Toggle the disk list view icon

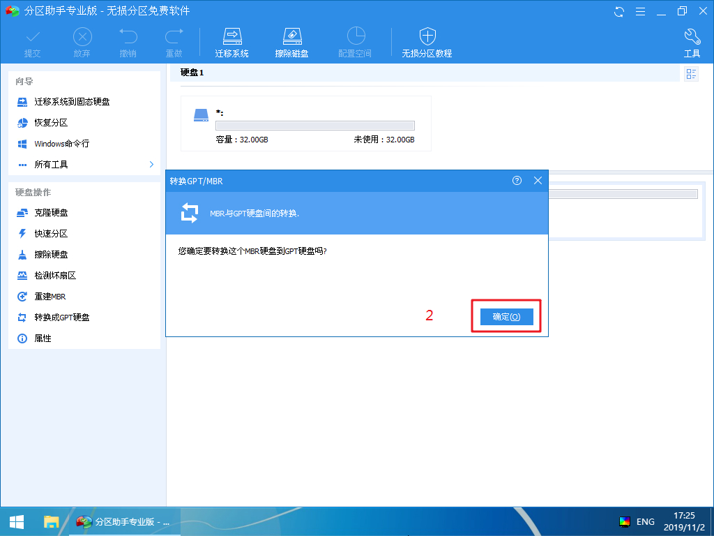(x=691, y=74)
